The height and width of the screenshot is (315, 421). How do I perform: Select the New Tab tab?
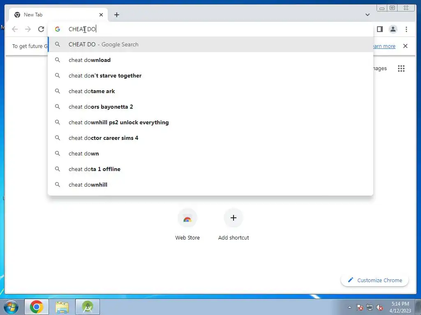[58, 15]
